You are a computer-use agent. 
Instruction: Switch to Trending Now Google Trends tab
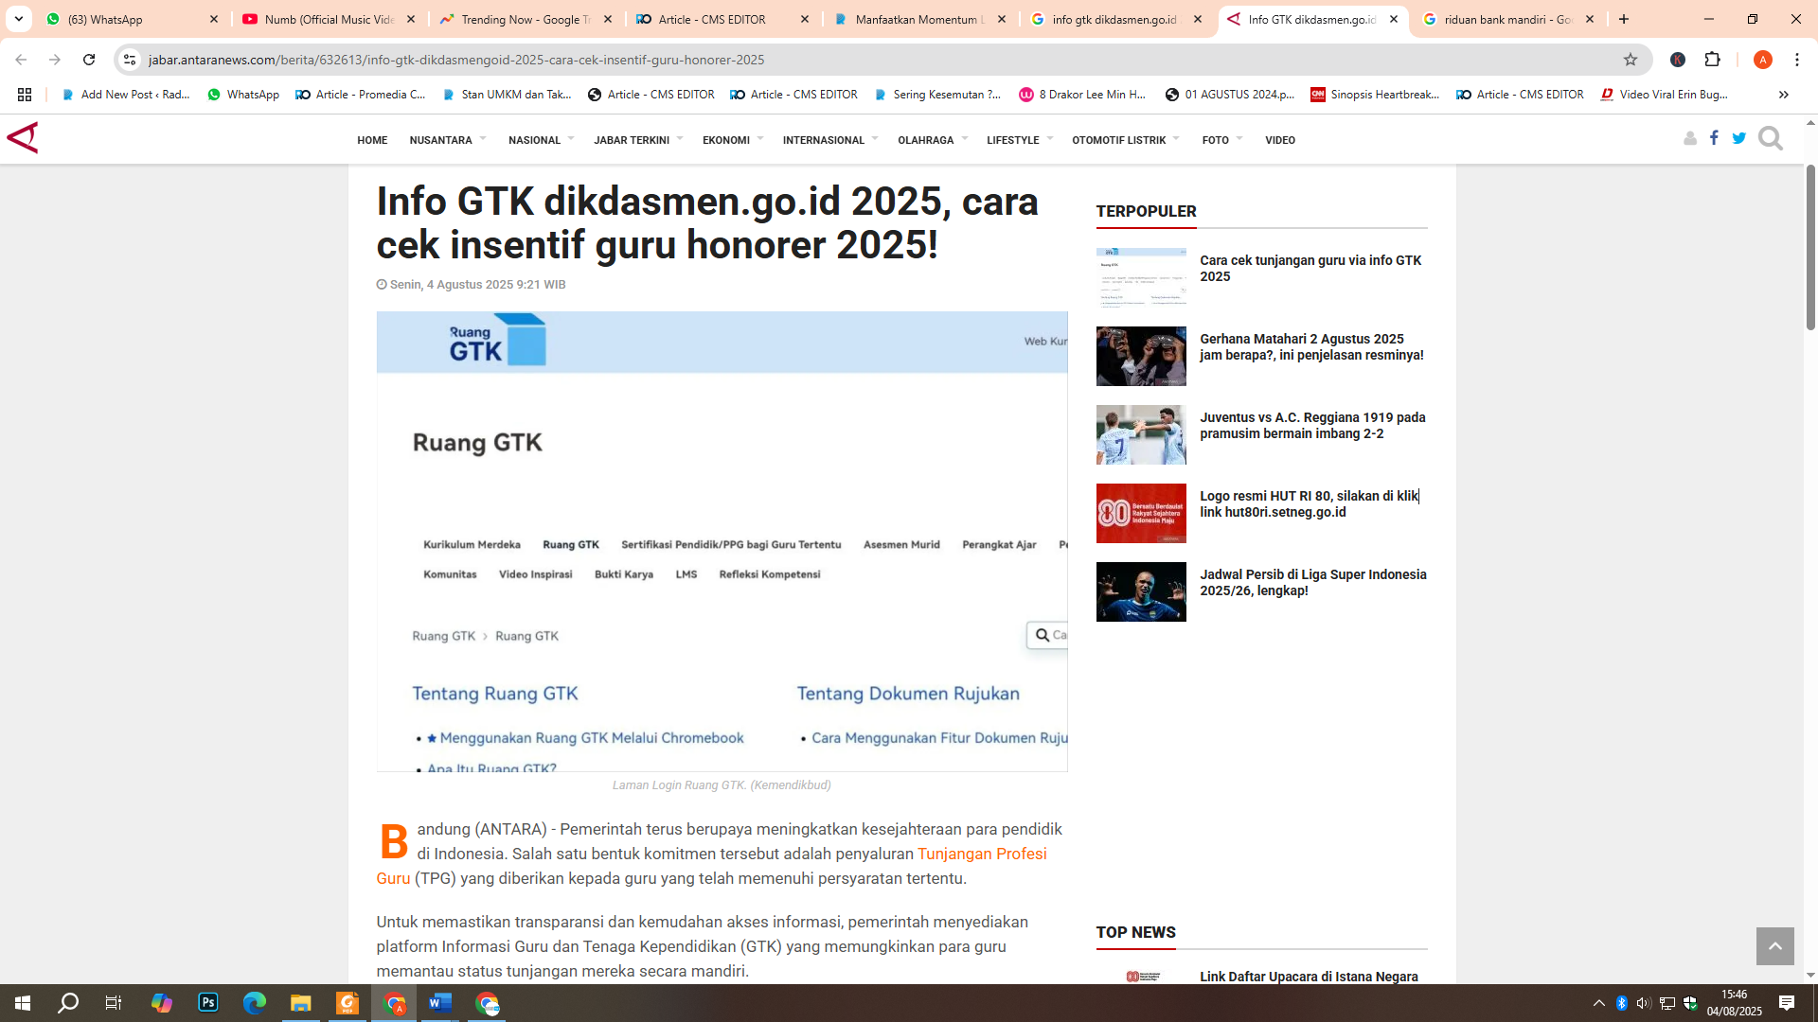[525, 19]
